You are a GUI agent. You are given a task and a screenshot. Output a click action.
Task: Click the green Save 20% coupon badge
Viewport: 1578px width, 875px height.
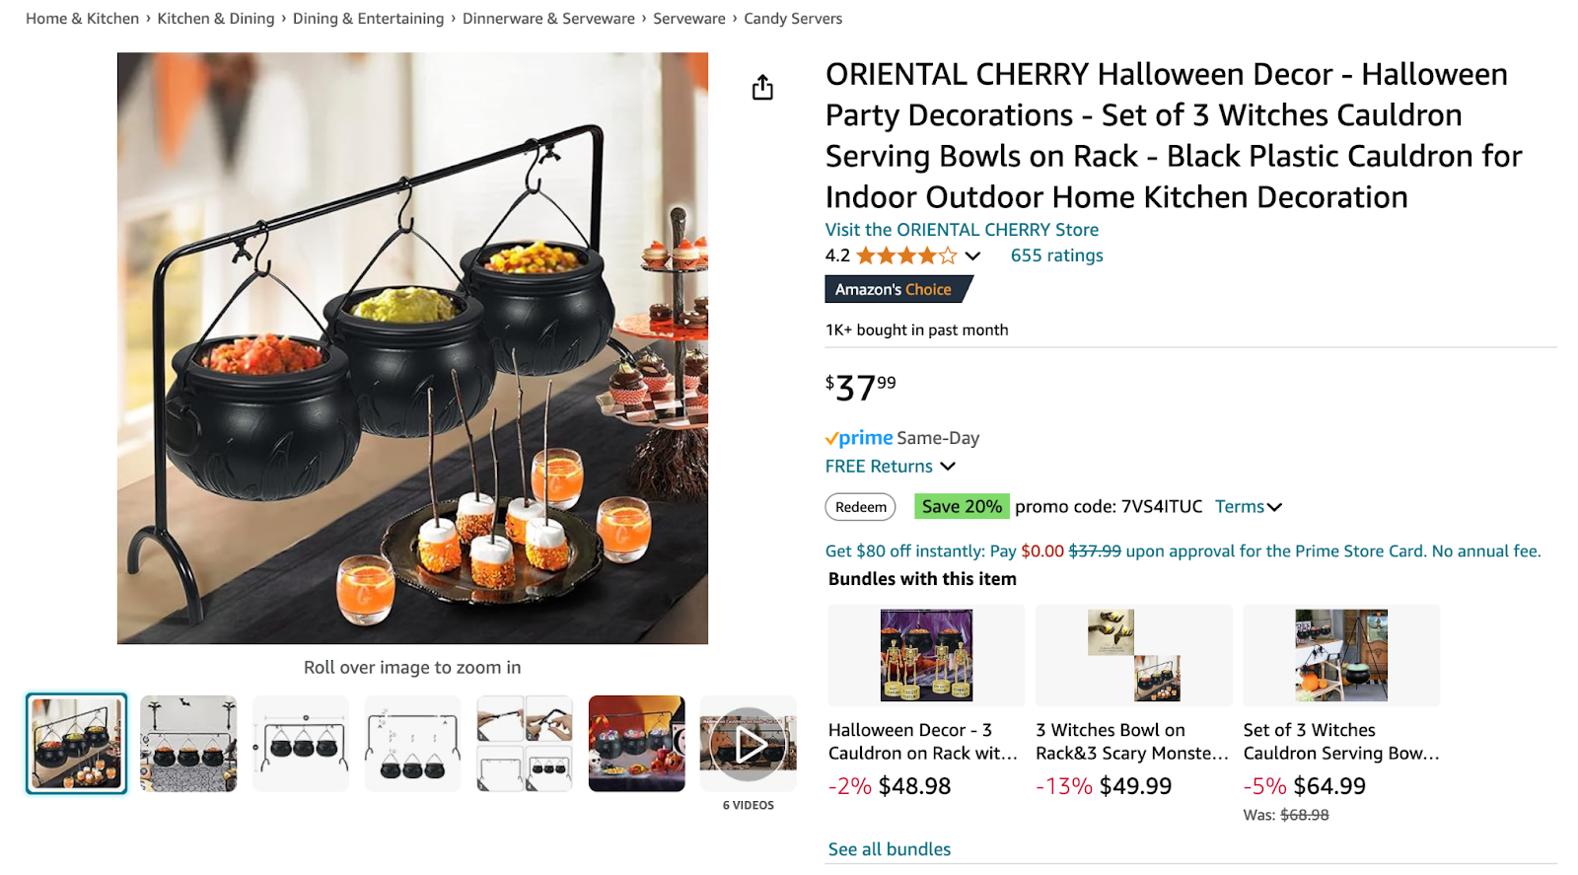961,506
